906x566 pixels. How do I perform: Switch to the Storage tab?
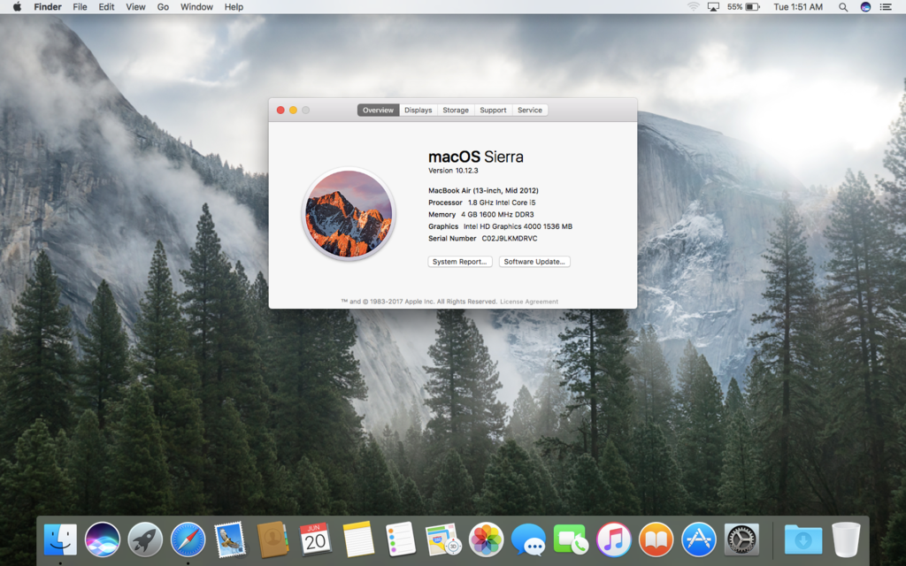point(456,110)
